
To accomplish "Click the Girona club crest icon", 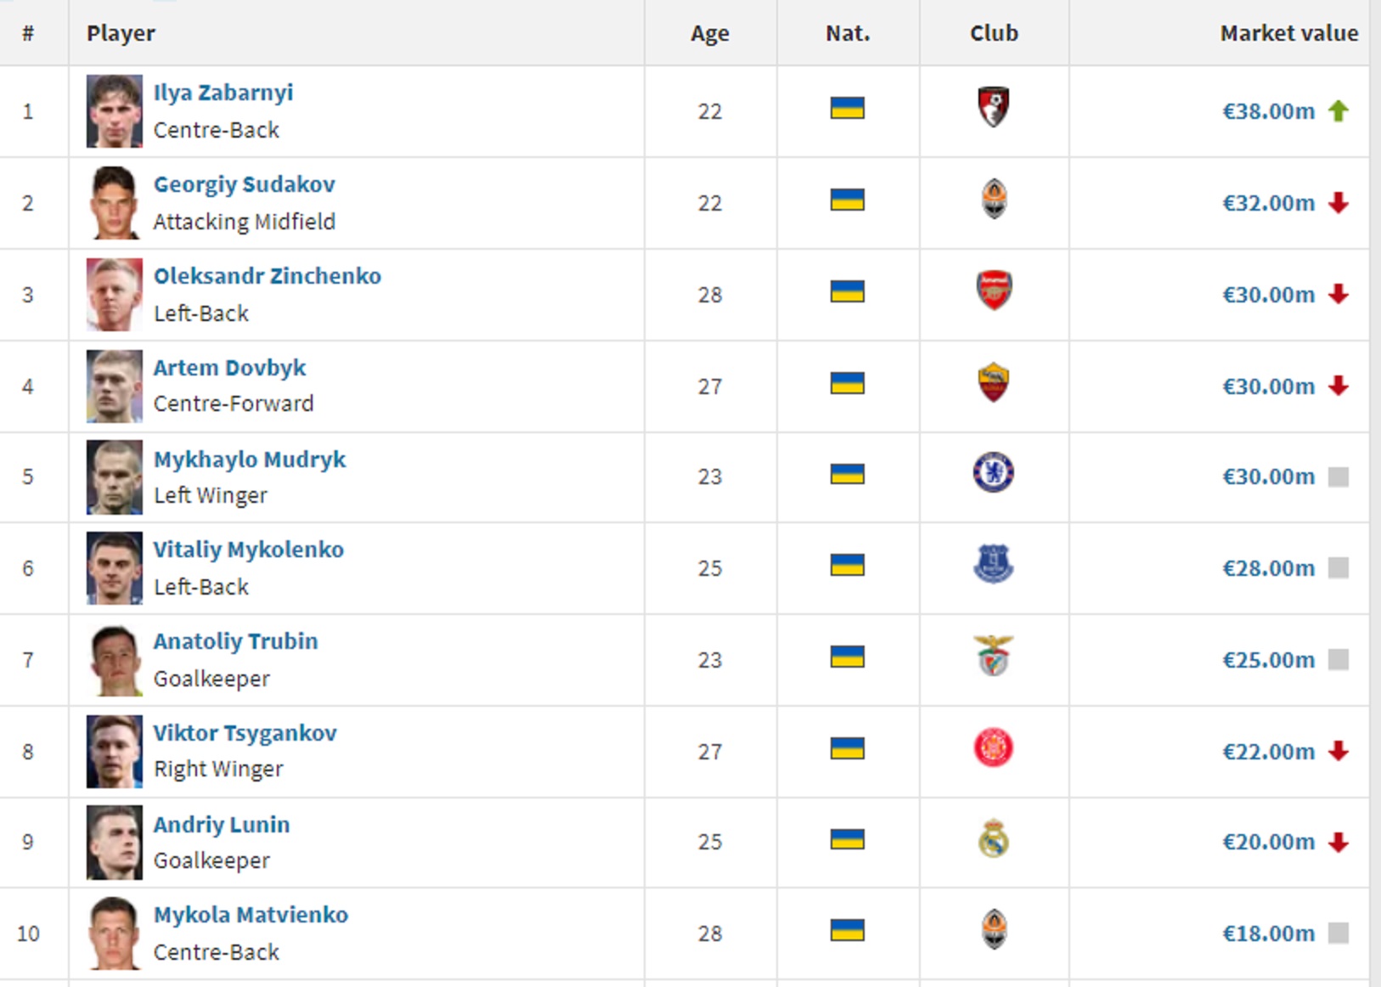I will coord(993,748).
